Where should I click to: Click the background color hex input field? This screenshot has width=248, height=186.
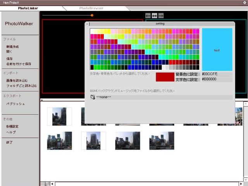pyautogui.click(x=217, y=74)
